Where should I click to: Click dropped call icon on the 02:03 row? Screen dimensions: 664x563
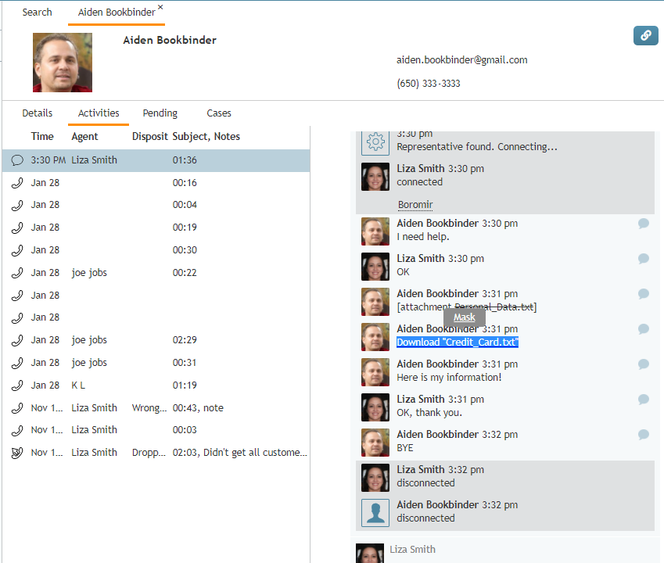click(x=17, y=453)
